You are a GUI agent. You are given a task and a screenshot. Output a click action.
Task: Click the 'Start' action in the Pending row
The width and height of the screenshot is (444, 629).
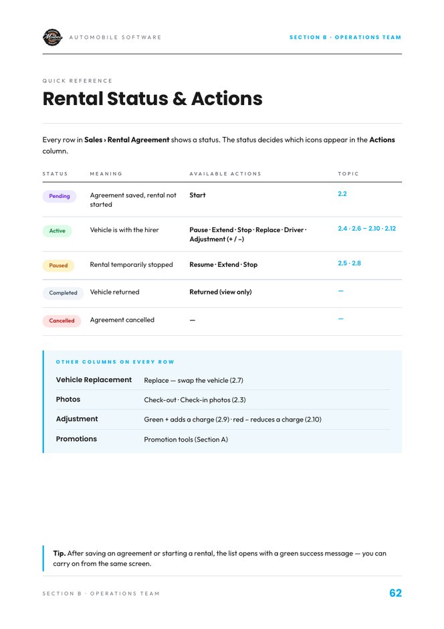coord(197,195)
